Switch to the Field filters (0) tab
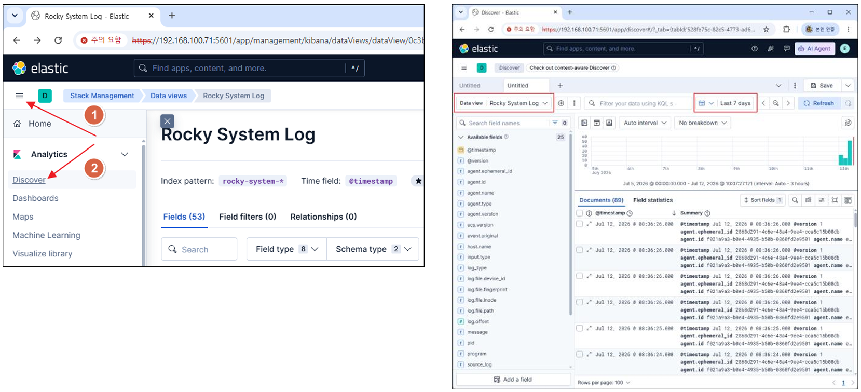 [248, 217]
